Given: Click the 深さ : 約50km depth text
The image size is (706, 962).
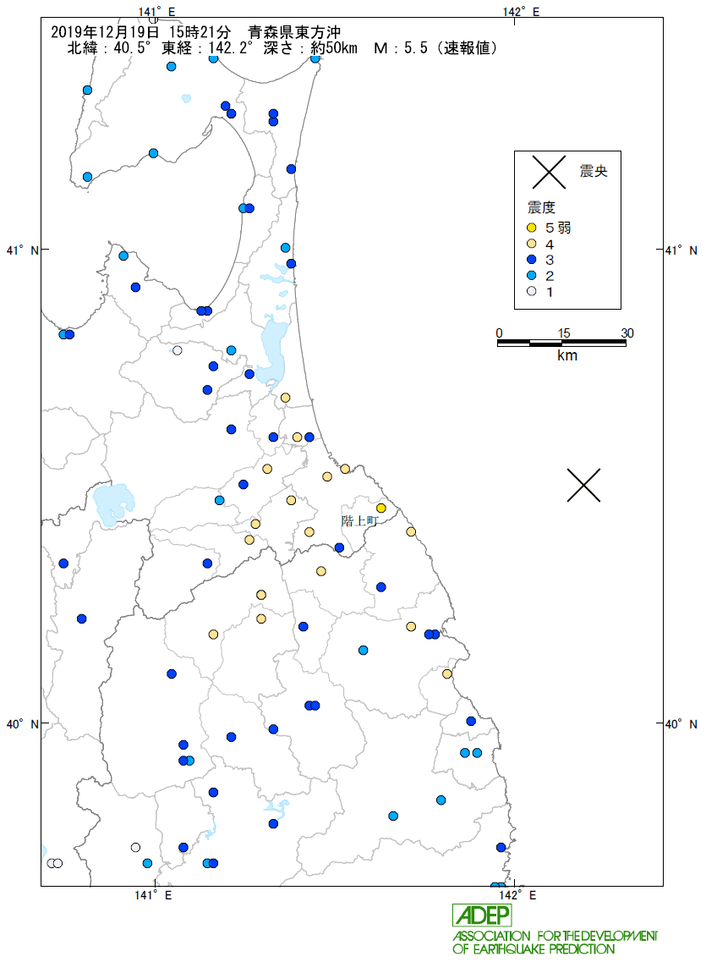Looking at the screenshot, I should coord(310,48).
